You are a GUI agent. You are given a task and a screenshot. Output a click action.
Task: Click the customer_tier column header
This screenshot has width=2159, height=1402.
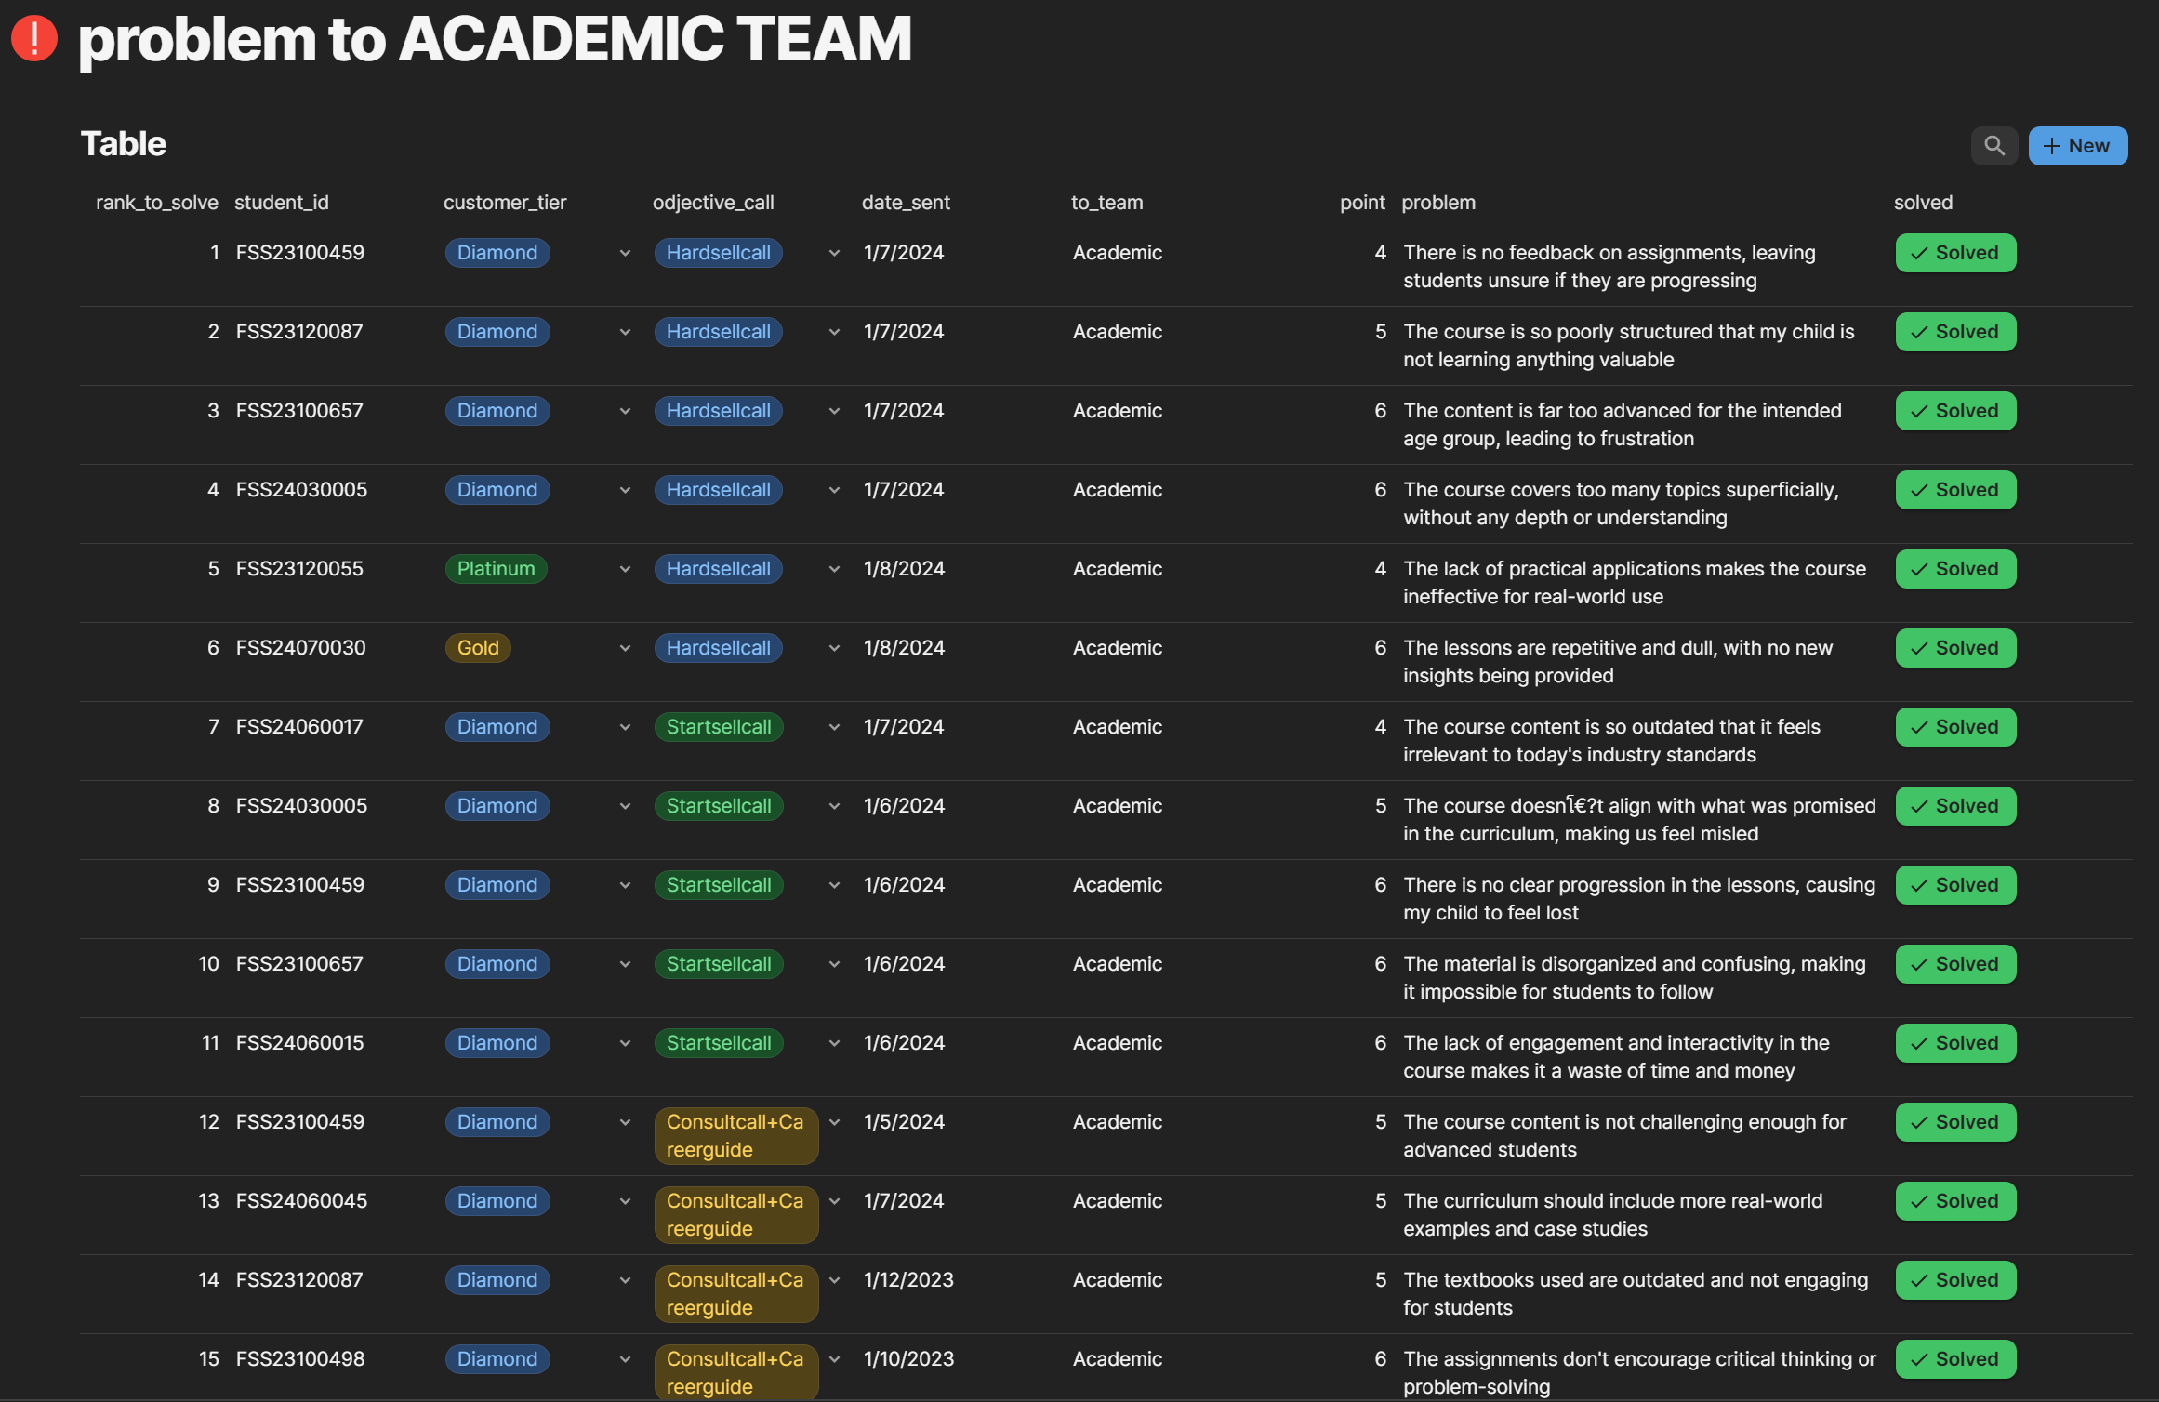505,203
